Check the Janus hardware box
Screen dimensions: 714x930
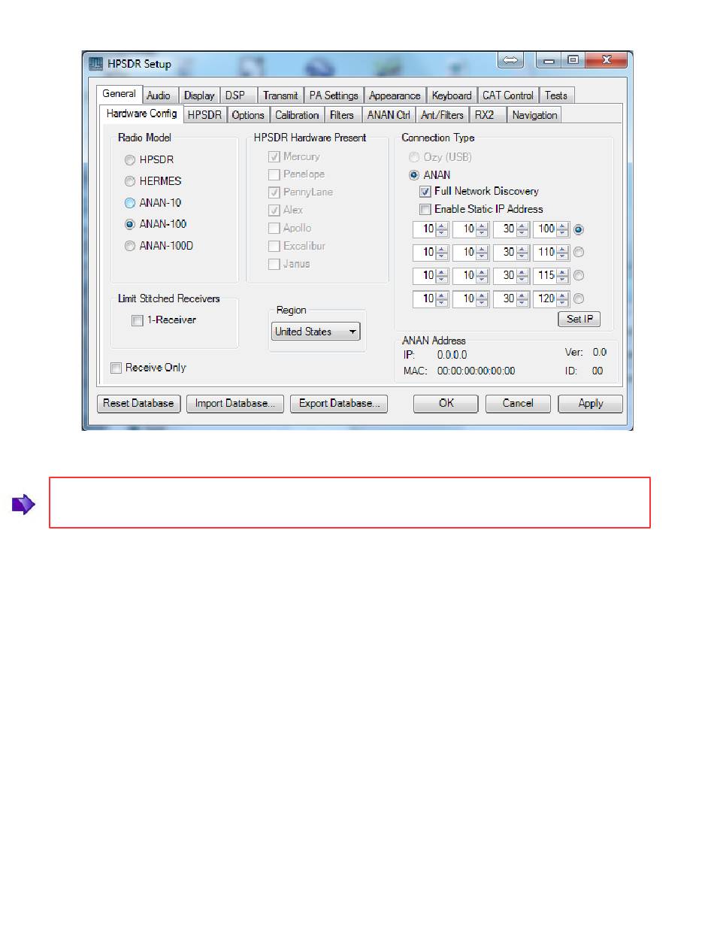274,264
